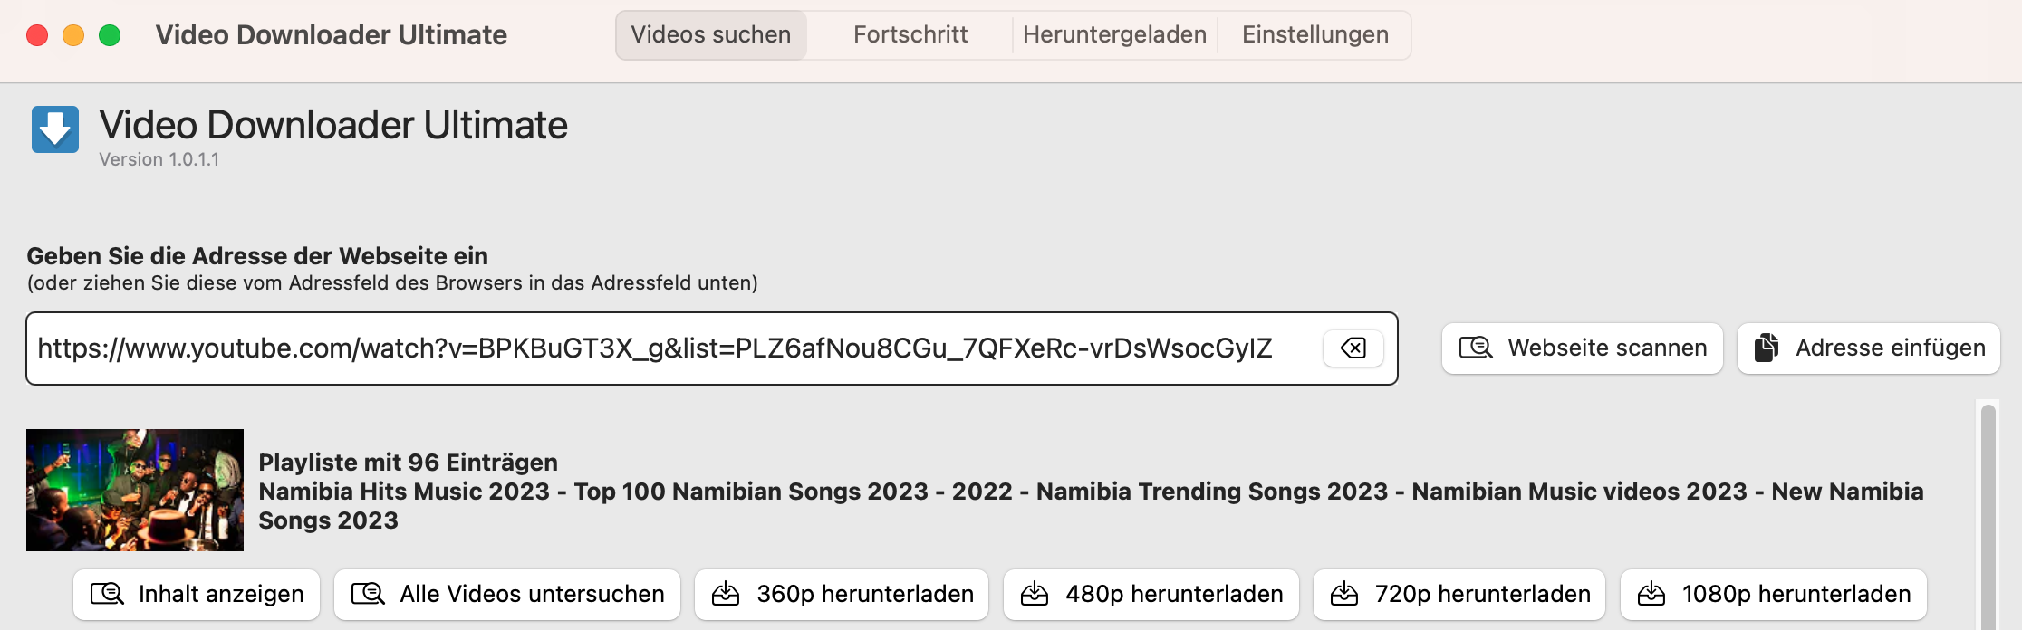This screenshot has width=2022, height=630.
Task: Click the search icon on Inhalt anzeigen
Action: (107, 594)
